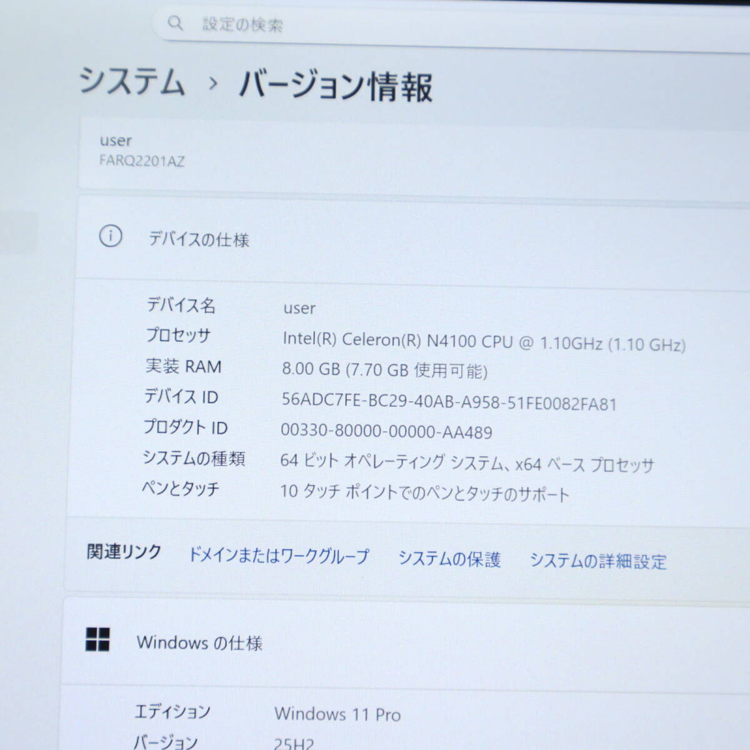Select product ID 00330-80000-00000-AA489
The width and height of the screenshot is (750, 750).
point(386,431)
